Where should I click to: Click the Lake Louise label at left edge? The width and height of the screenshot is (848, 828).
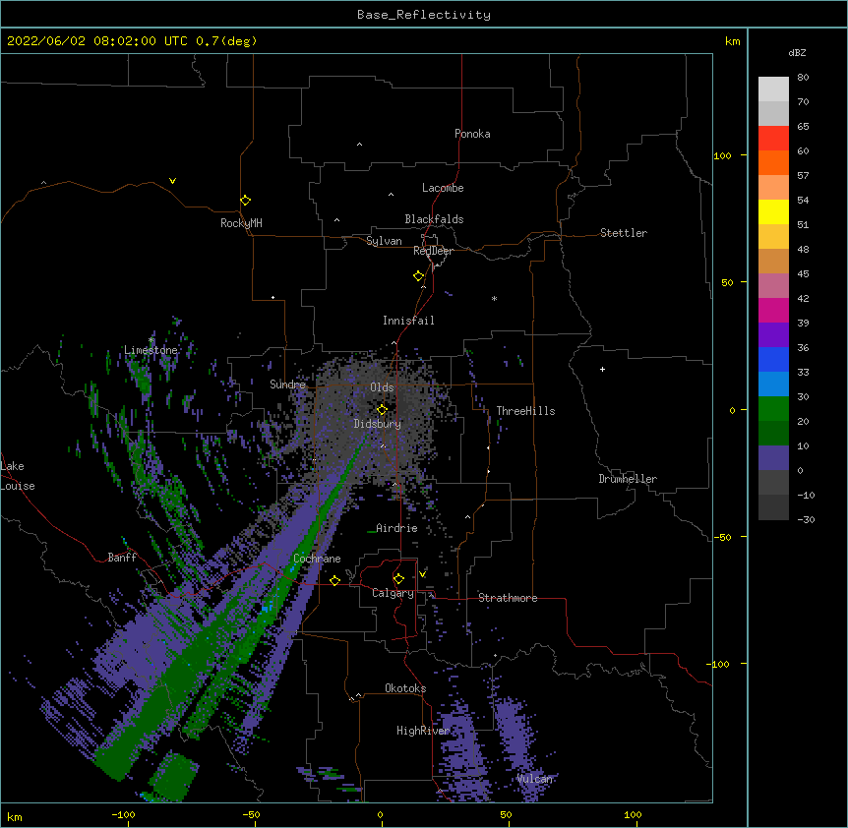(x=16, y=476)
